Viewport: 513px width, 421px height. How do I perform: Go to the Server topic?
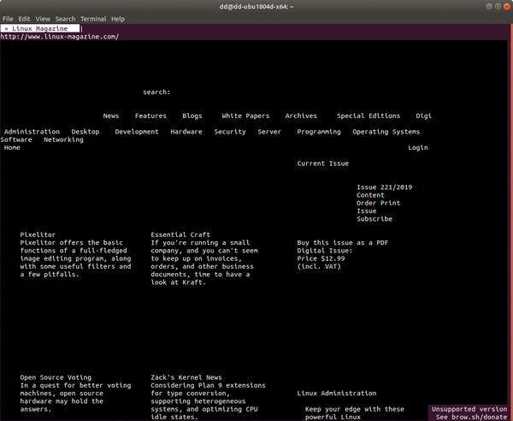tap(269, 132)
